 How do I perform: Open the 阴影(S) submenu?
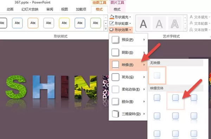(128, 52)
